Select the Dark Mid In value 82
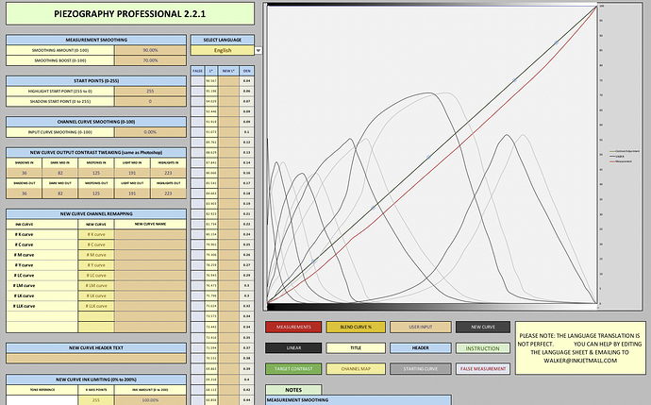651x405 pixels. click(x=60, y=173)
